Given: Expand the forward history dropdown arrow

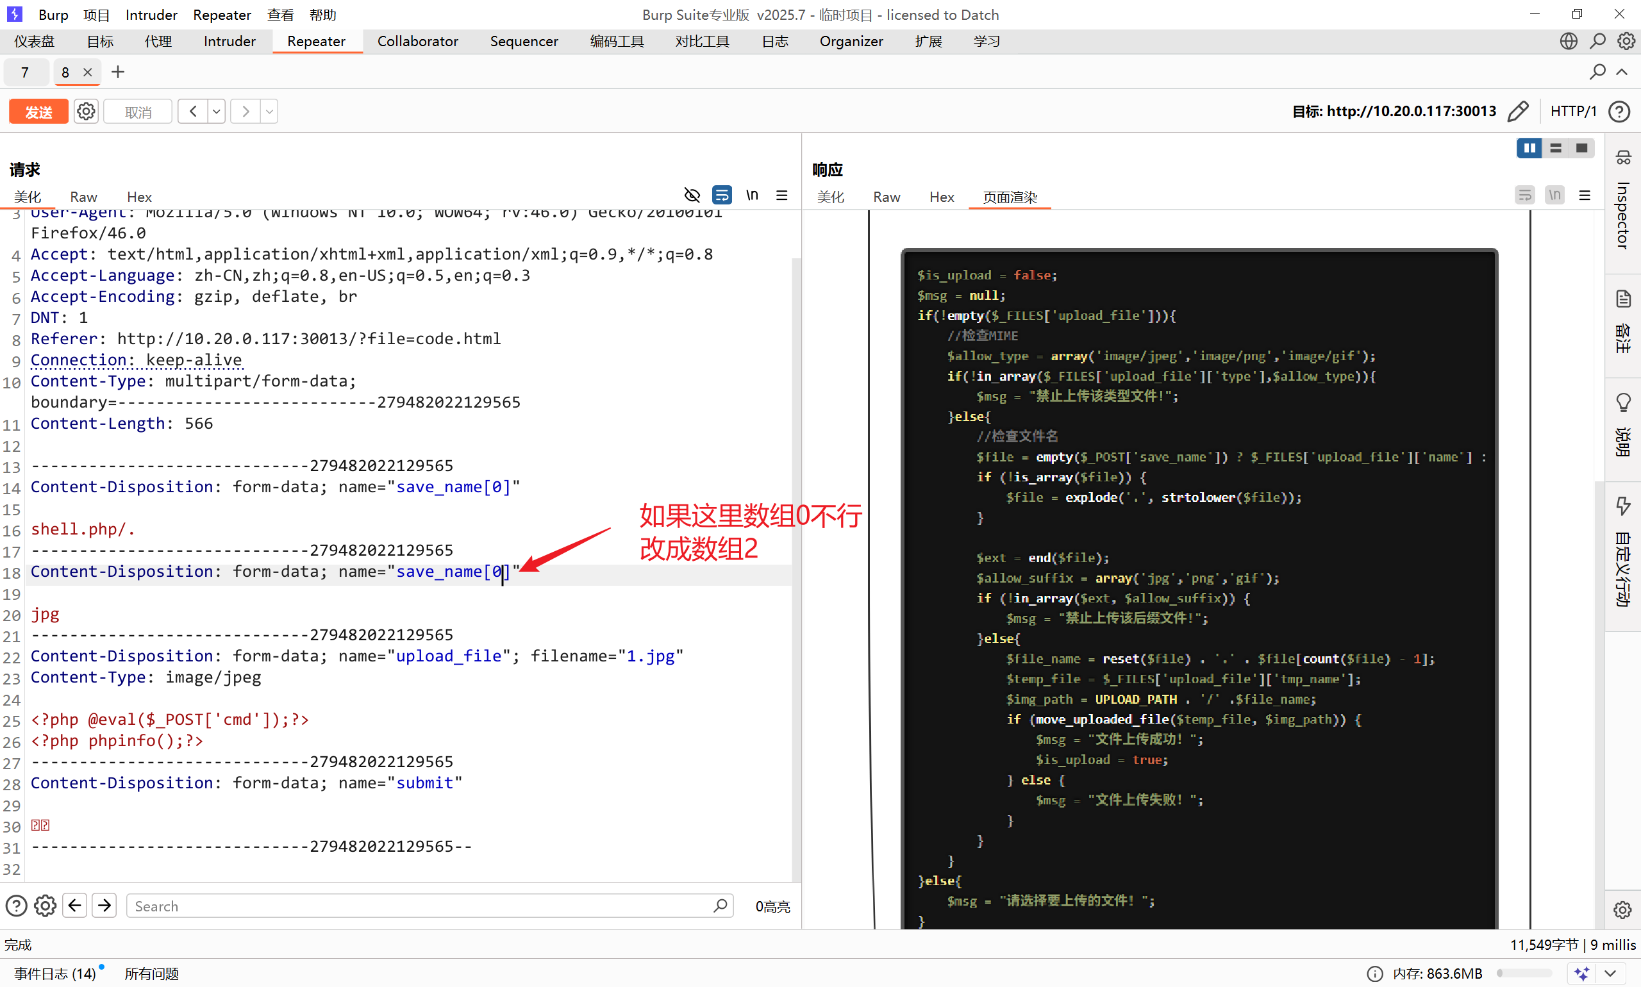Looking at the screenshot, I should point(269,112).
